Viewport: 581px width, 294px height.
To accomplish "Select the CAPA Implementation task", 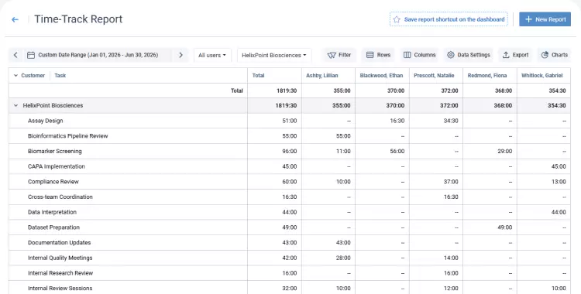I will pyautogui.click(x=57, y=166).
